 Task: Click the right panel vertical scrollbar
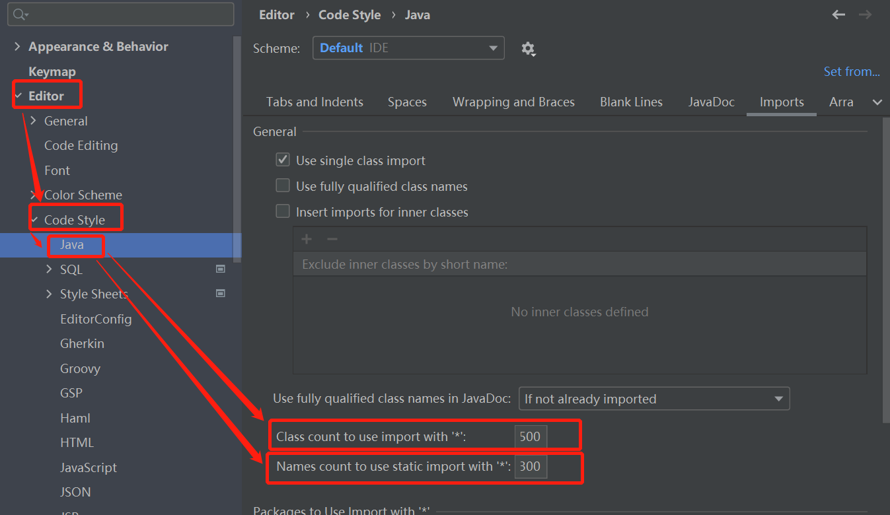(886, 271)
